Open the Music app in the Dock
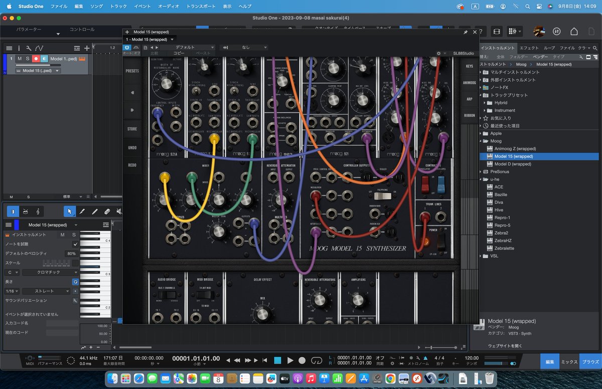 pyautogui.click(x=311, y=377)
